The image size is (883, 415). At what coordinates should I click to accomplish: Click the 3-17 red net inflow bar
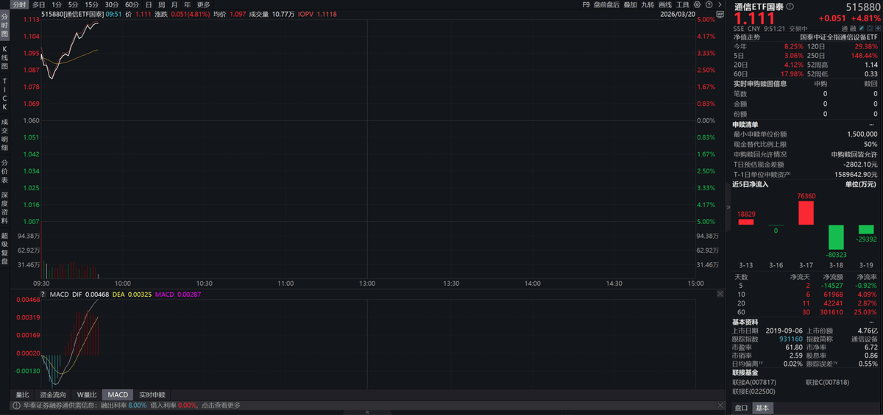(806, 213)
